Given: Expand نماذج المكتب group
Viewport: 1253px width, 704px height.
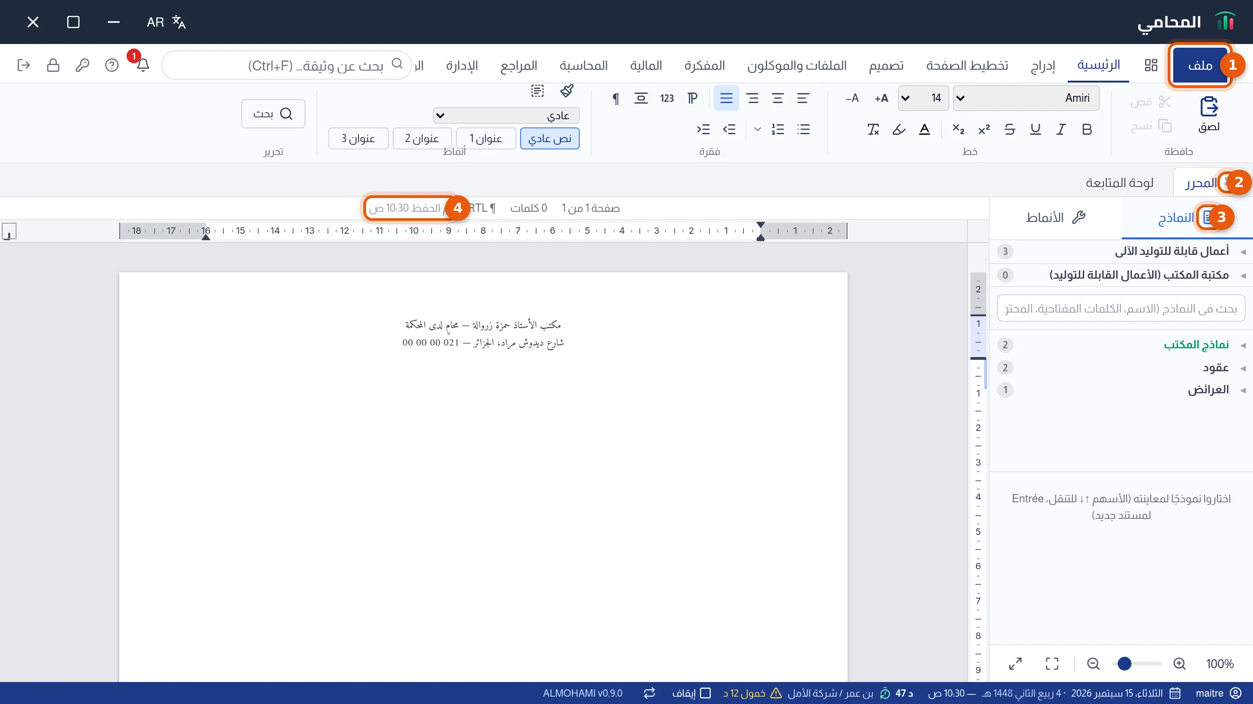Looking at the screenshot, I should point(1121,345).
